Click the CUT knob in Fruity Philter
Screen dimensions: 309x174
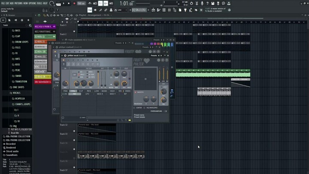click(83, 83)
